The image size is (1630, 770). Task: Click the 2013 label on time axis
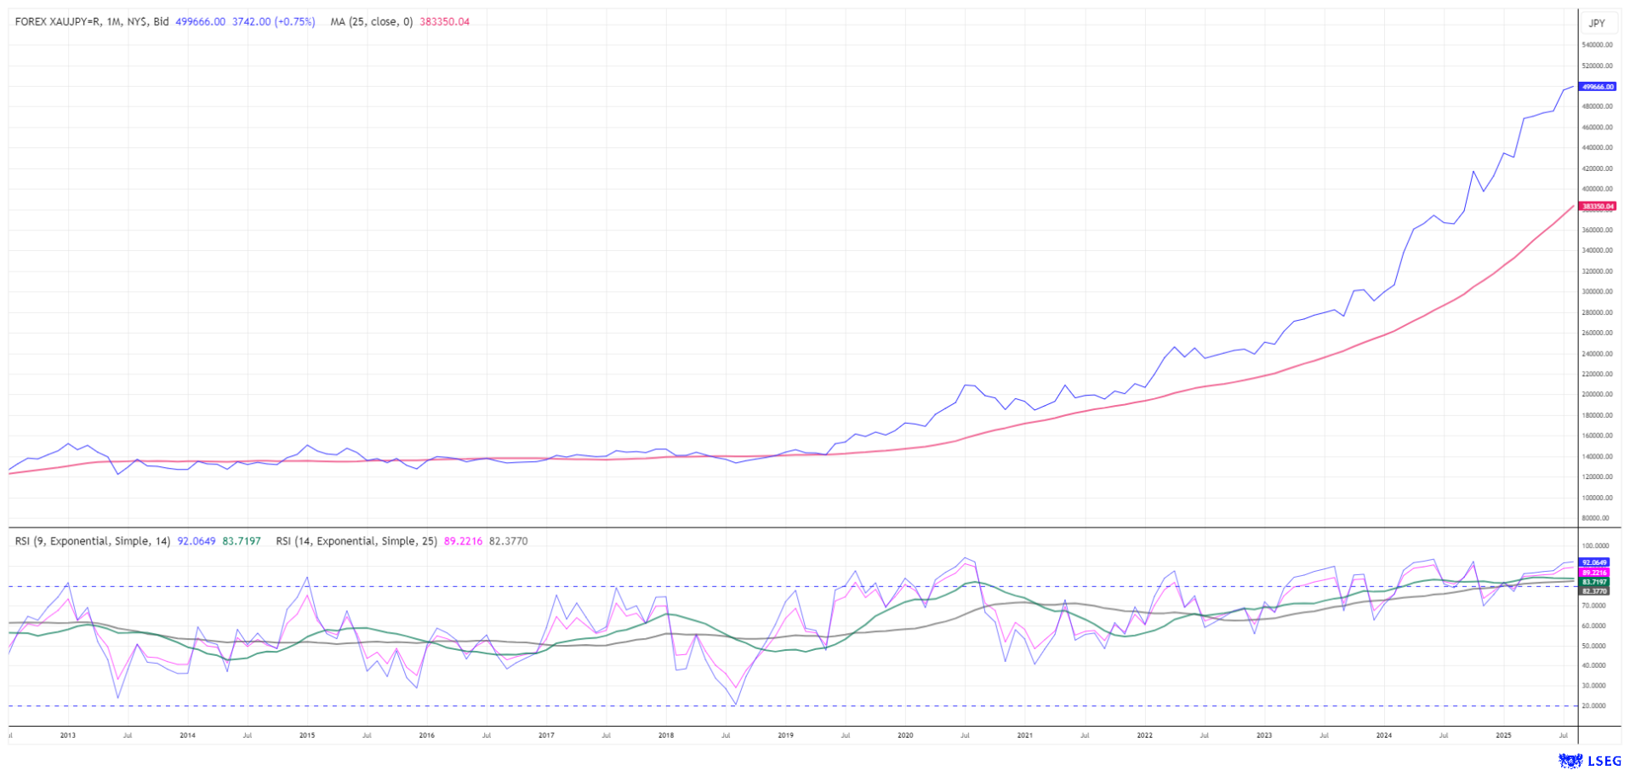(x=68, y=735)
